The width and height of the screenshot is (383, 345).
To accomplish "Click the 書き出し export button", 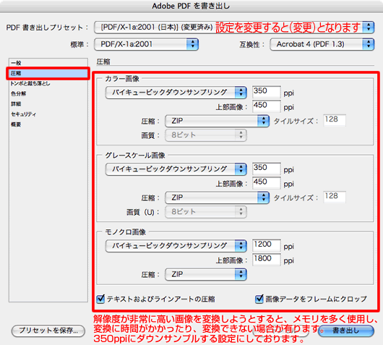I will (346, 331).
